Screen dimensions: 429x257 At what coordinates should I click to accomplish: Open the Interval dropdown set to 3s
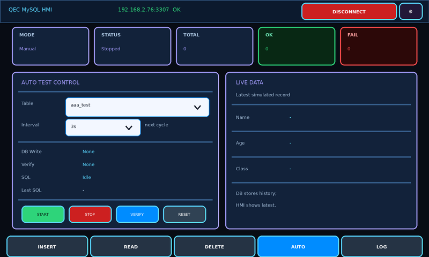click(103, 127)
